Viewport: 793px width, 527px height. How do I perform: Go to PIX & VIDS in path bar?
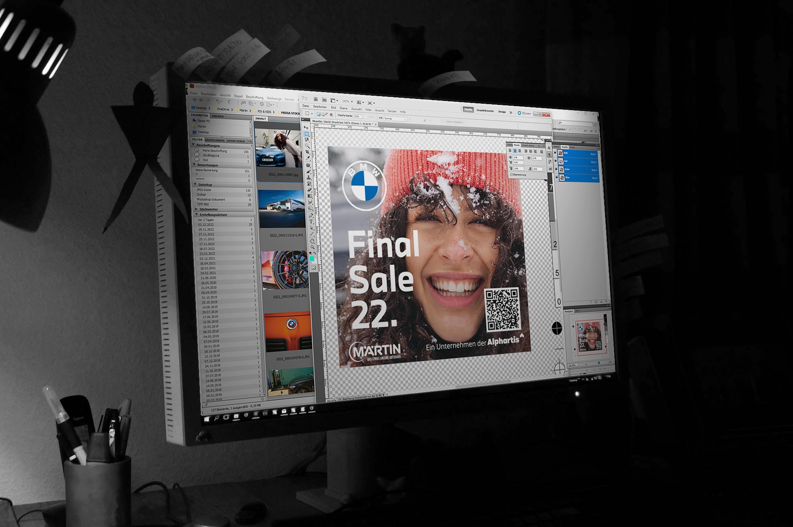click(x=264, y=112)
